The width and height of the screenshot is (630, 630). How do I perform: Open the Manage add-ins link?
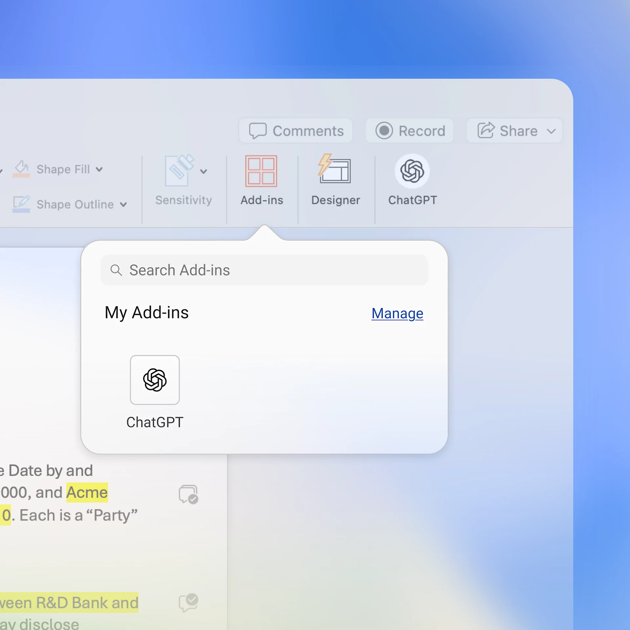pos(397,313)
